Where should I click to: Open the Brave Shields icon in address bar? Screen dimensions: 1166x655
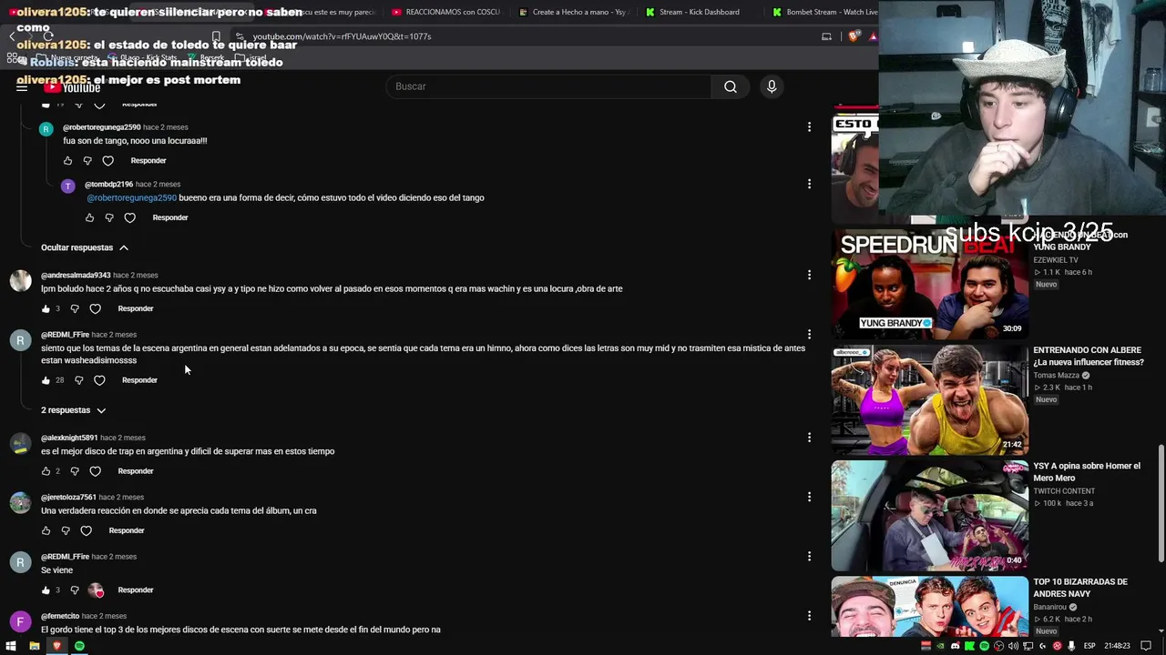pos(854,36)
